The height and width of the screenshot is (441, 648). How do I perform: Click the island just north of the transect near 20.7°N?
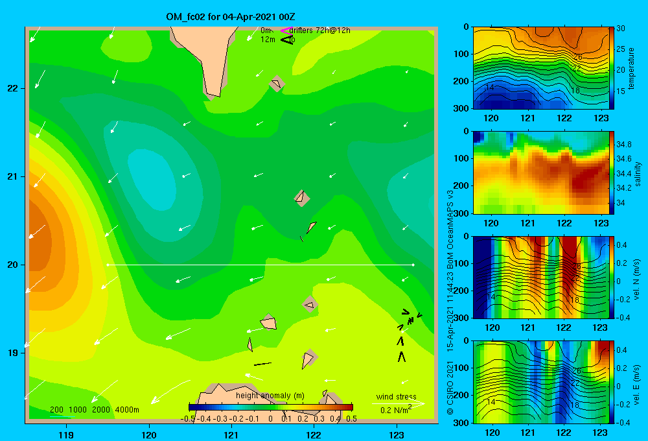[302, 198]
